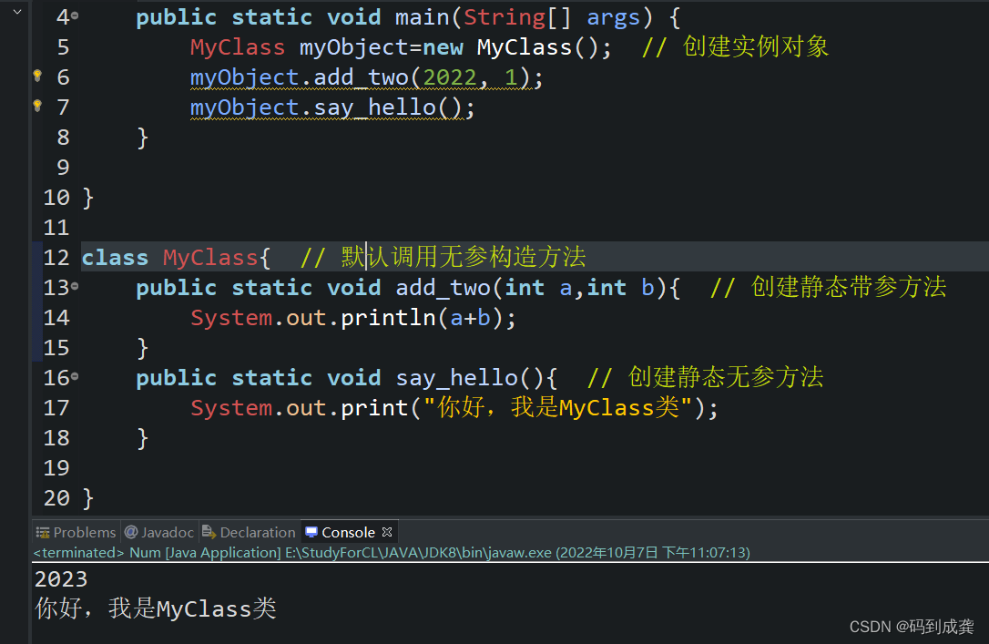
Task: Click the CSDN @码到成龚 watermark
Action: coord(911,626)
